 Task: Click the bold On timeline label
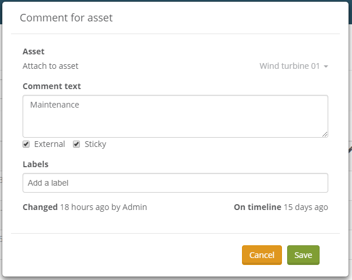(257, 207)
